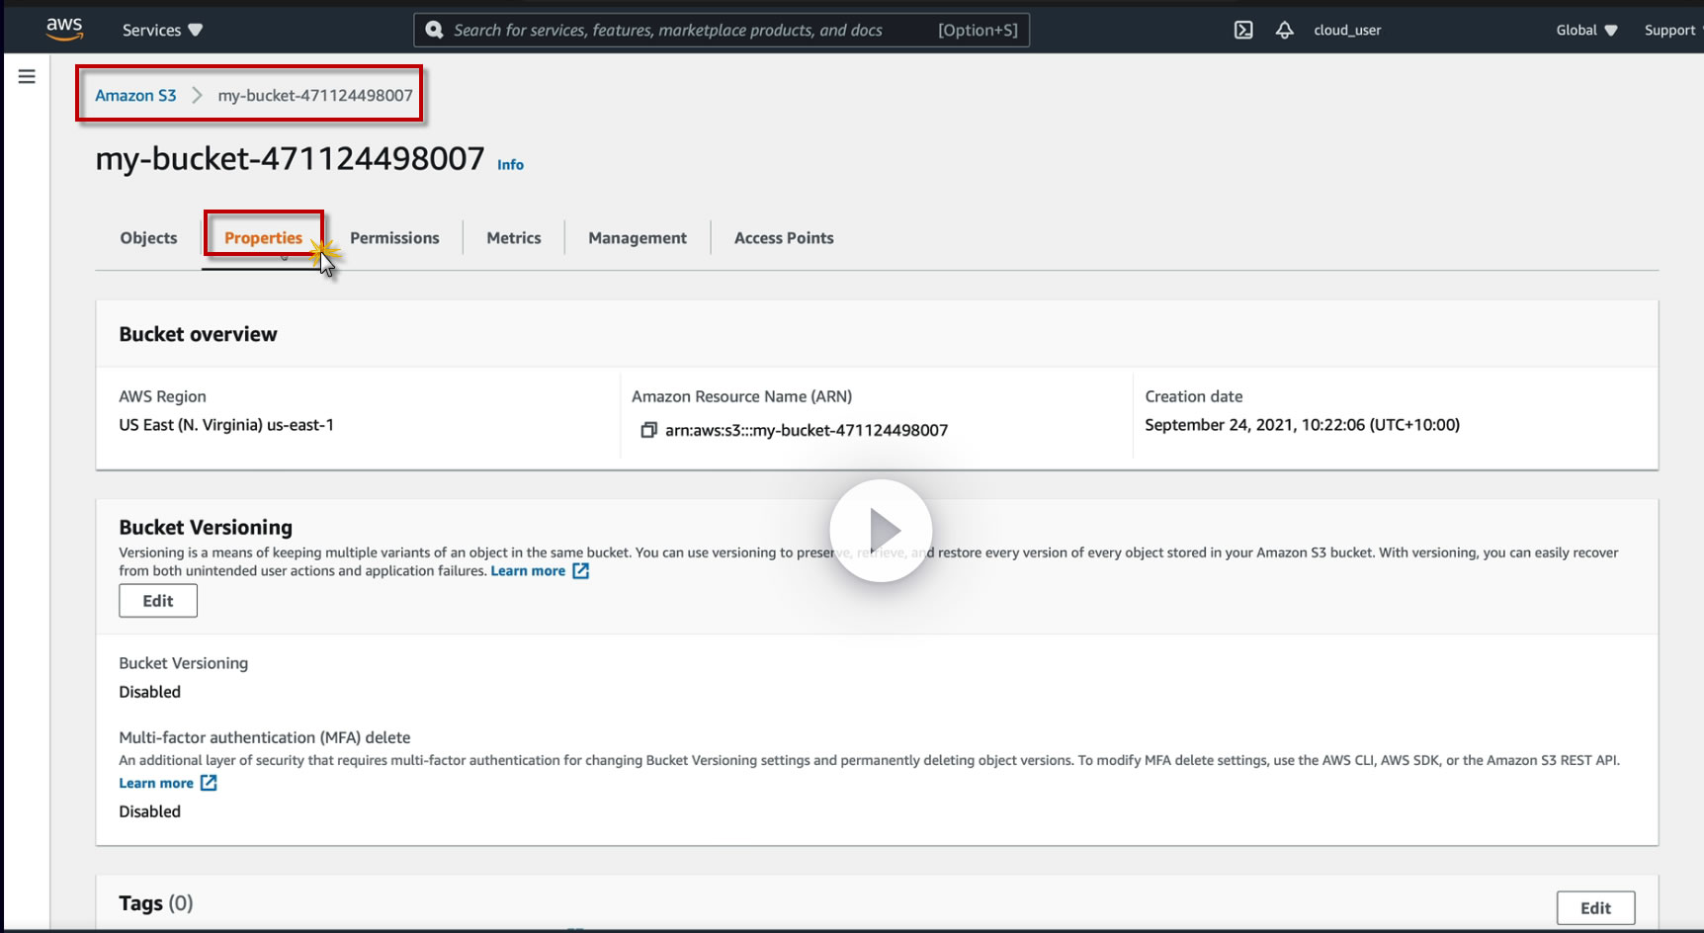Open the Access Points tab
The width and height of the screenshot is (1704, 933).
(784, 238)
